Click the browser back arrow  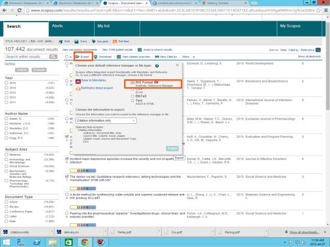click(5, 10)
